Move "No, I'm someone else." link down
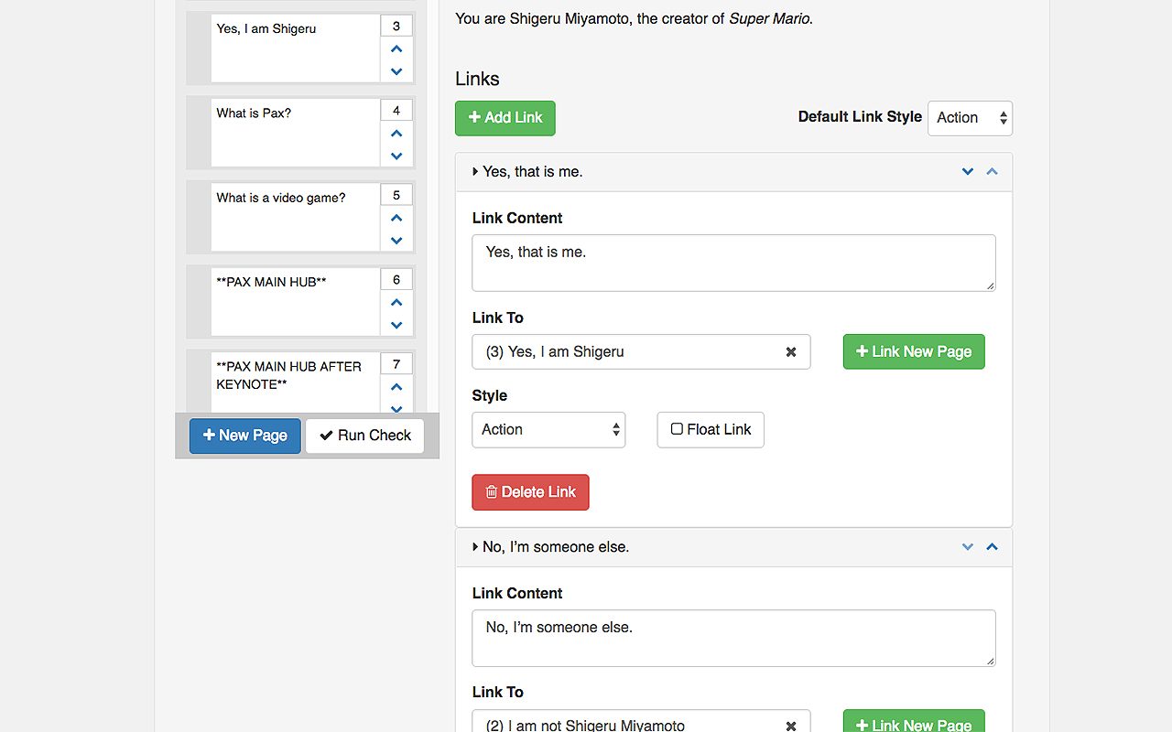Screen dimensions: 1172x732 point(968,546)
